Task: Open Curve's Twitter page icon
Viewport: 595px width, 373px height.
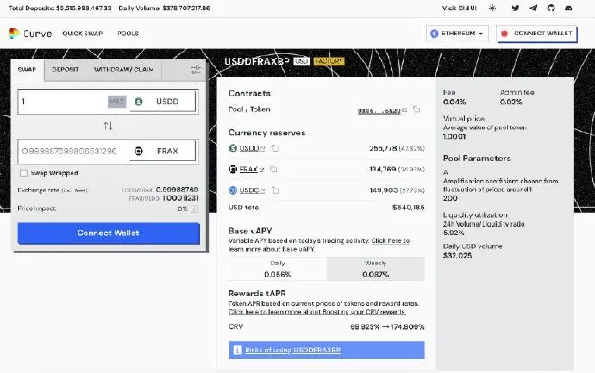Action: tap(516, 8)
